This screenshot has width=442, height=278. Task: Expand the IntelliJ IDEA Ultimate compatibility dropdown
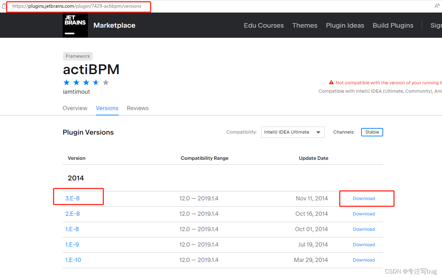click(293, 132)
